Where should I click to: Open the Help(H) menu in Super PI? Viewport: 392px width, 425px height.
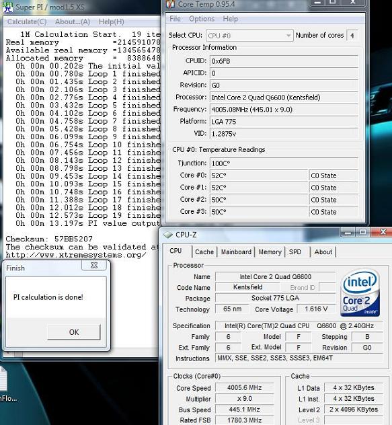[x=111, y=22]
